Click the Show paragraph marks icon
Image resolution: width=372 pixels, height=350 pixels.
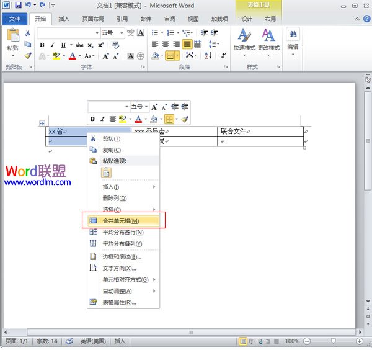pyautogui.click(x=223, y=56)
